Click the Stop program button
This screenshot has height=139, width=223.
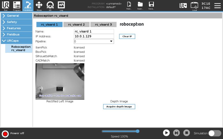pyautogui.click(x=186, y=133)
